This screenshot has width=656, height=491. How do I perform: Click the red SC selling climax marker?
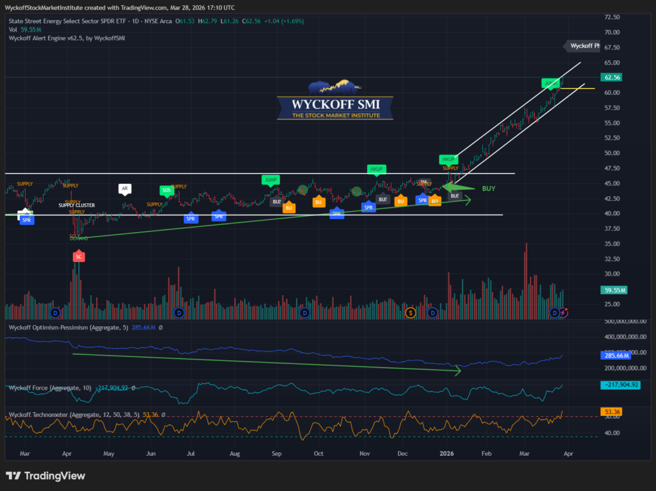click(x=79, y=256)
